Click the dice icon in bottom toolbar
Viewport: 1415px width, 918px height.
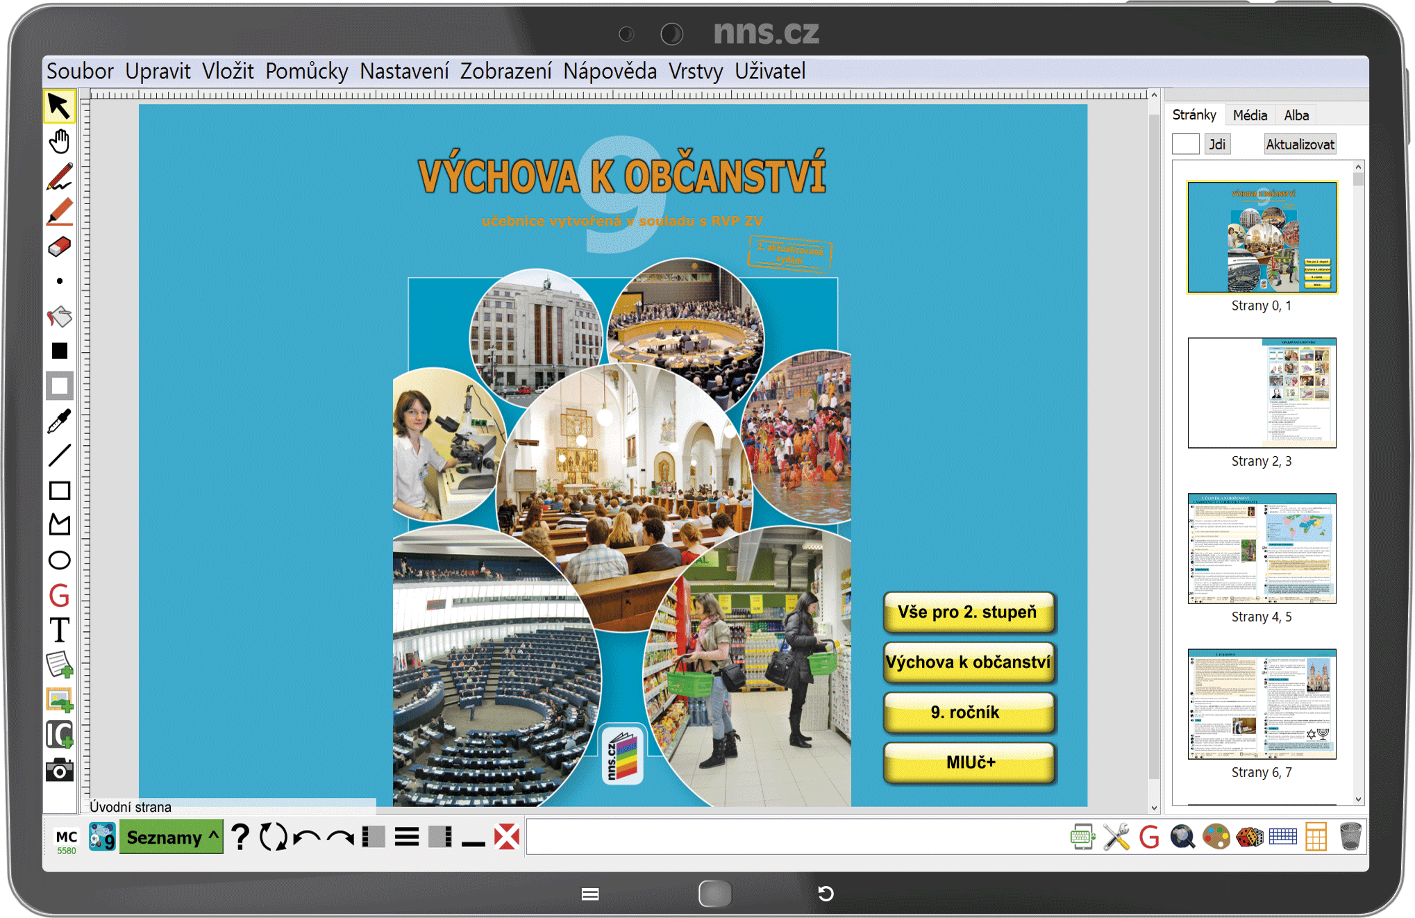tap(1249, 837)
